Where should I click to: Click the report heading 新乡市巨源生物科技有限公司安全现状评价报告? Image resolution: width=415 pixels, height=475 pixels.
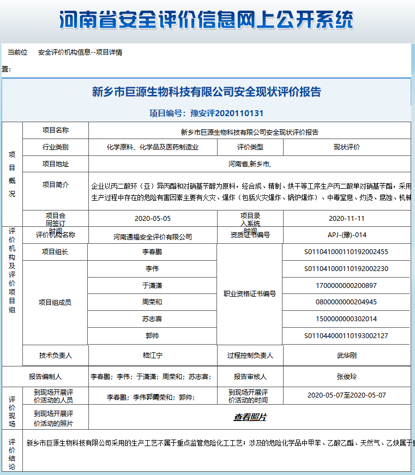click(x=206, y=92)
